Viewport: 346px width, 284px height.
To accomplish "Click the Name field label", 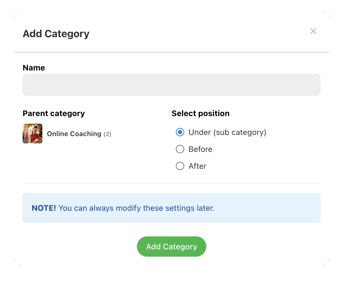I will click(x=34, y=68).
